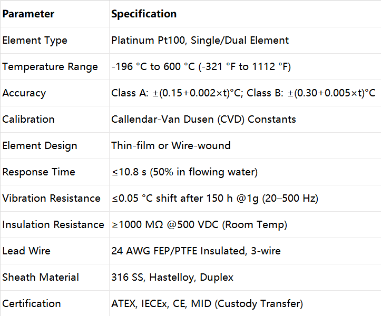Click the ≤10.8 s flowing water value

coord(184,172)
